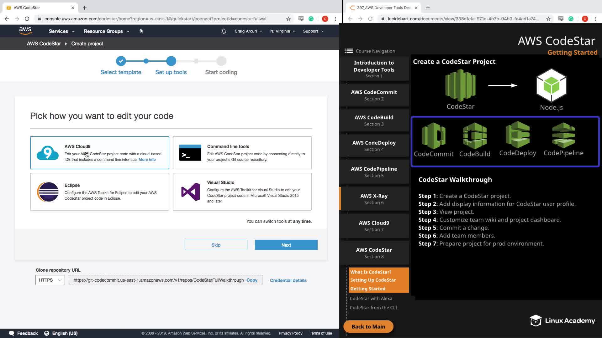Click the AWS logo home icon
Image resolution: width=602 pixels, height=338 pixels.
(25, 31)
